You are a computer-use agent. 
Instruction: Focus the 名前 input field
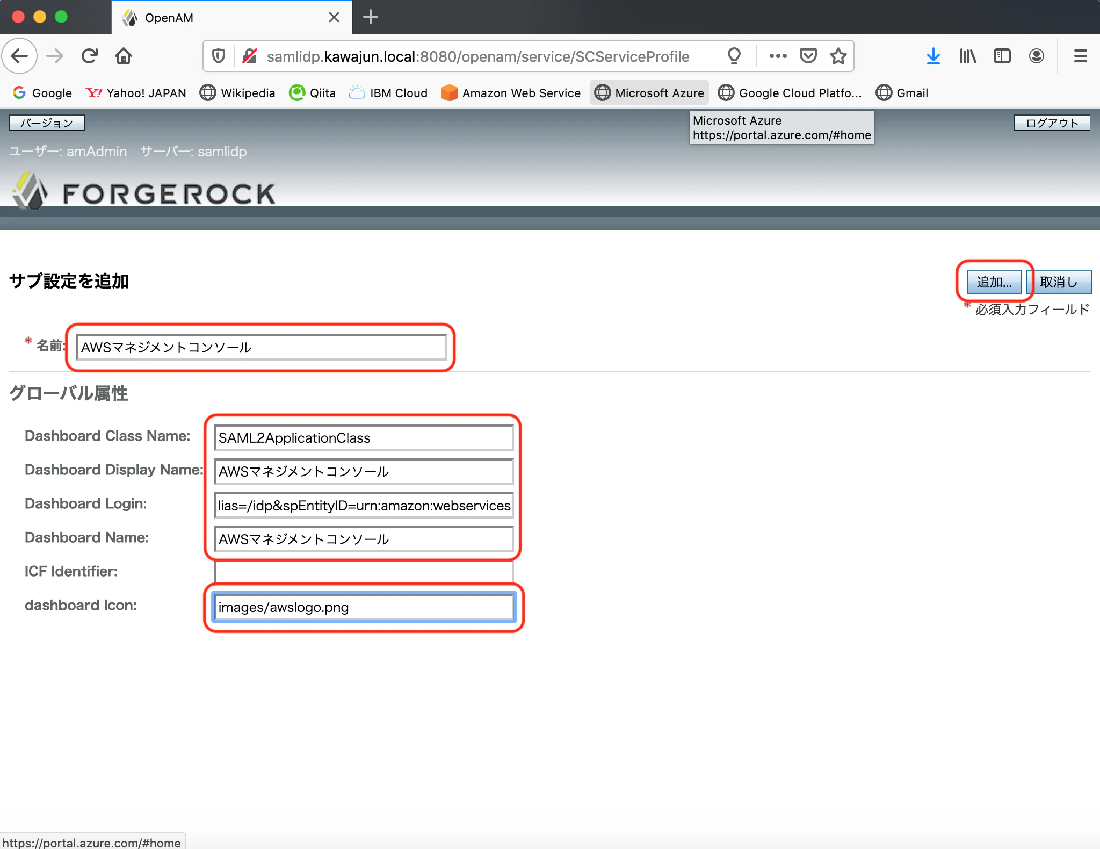click(x=261, y=347)
